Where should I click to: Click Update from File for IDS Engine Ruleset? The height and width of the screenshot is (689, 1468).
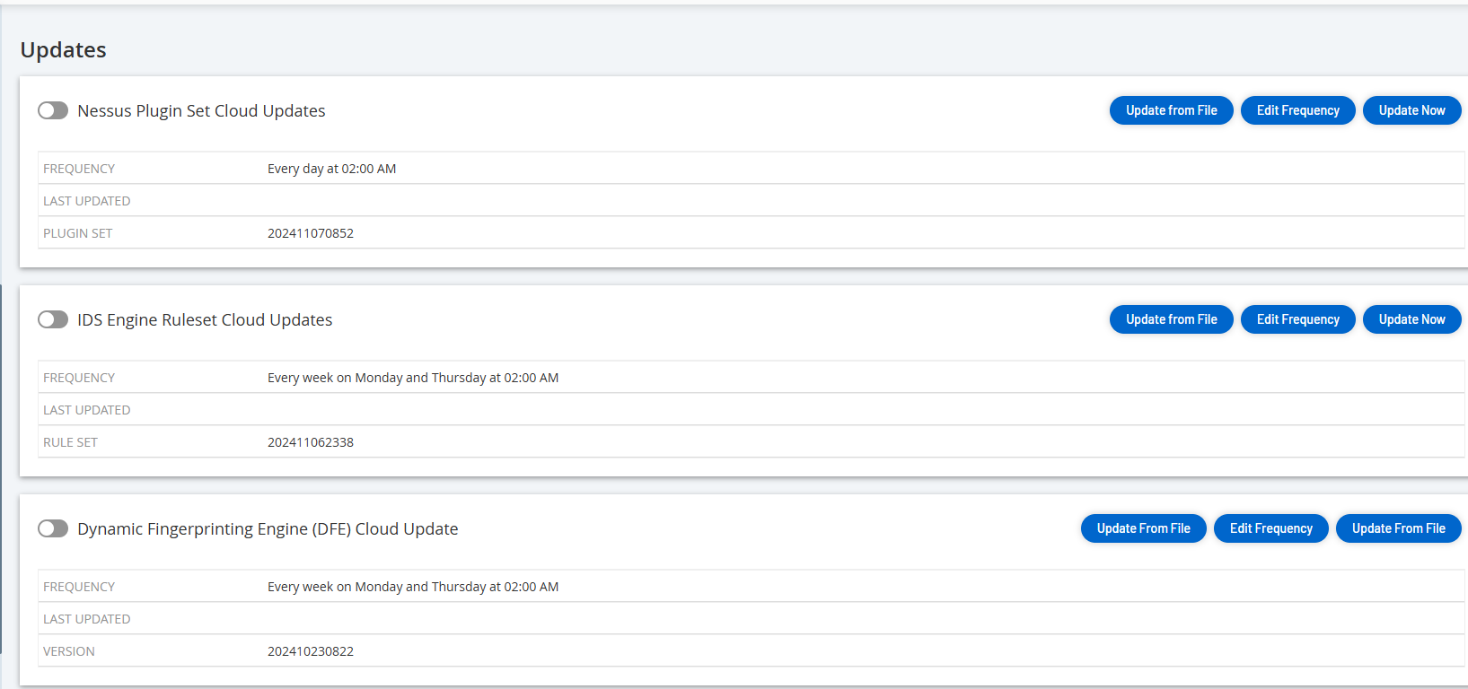click(1171, 319)
